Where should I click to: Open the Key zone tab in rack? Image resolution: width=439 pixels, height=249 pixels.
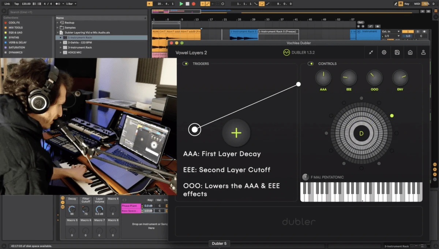(150, 200)
